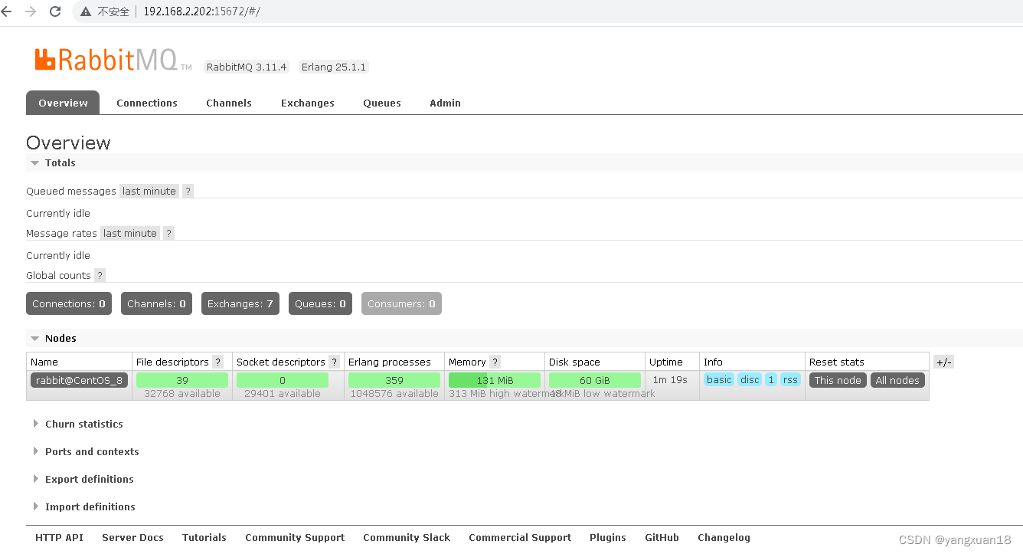Click the Memory 131 MiB usage bar
The height and width of the screenshot is (554, 1023).
coord(495,380)
